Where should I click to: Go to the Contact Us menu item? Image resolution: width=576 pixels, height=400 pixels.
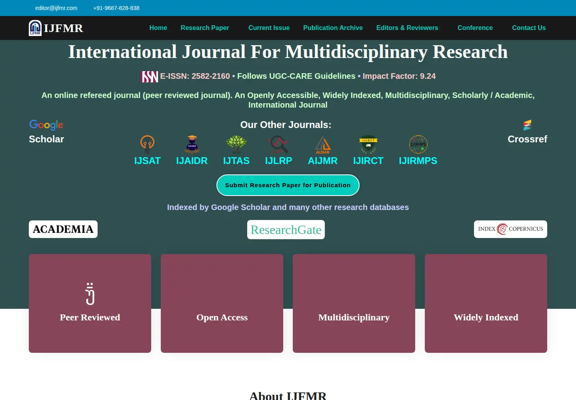[529, 28]
